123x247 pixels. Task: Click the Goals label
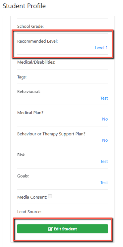23,176
